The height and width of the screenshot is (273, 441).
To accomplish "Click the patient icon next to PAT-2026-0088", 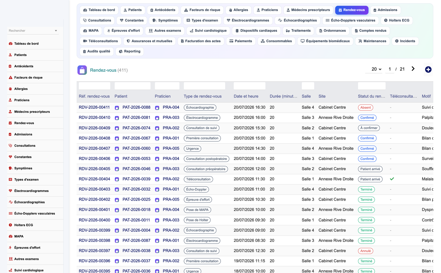I will coord(117,108).
